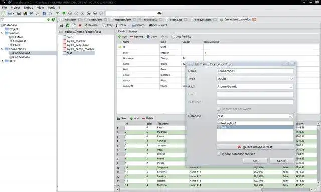This screenshot has width=321, height=192.
Task: Switch to the FMain.form tab
Action: coord(96,20)
